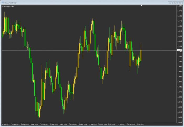The width and height of the screenshot is (184, 127).
Task: Maximize the ECSEP15 chart window
Action: coord(175,2)
